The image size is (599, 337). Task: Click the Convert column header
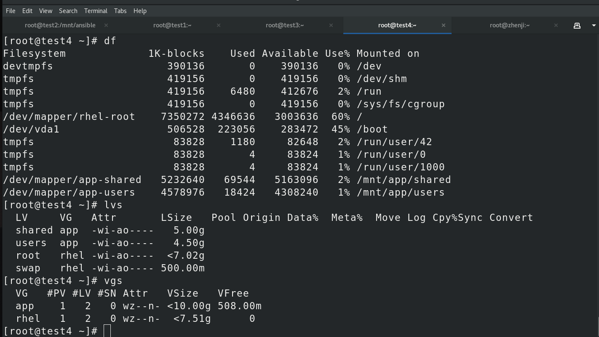(x=511, y=218)
